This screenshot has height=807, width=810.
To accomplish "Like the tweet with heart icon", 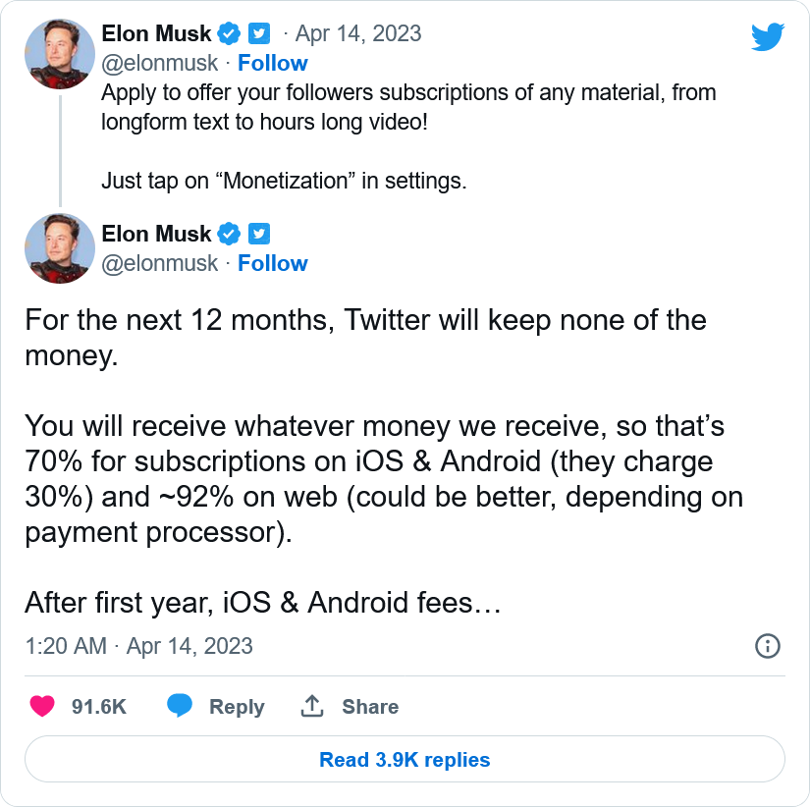I will coord(42,706).
